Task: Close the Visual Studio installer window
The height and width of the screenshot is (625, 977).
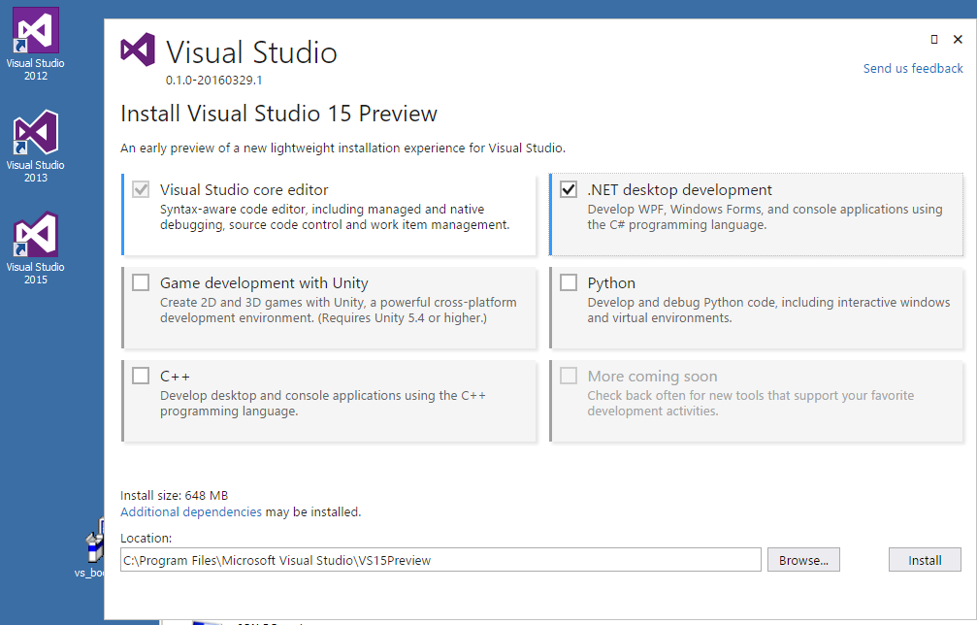Action: (958, 39)
